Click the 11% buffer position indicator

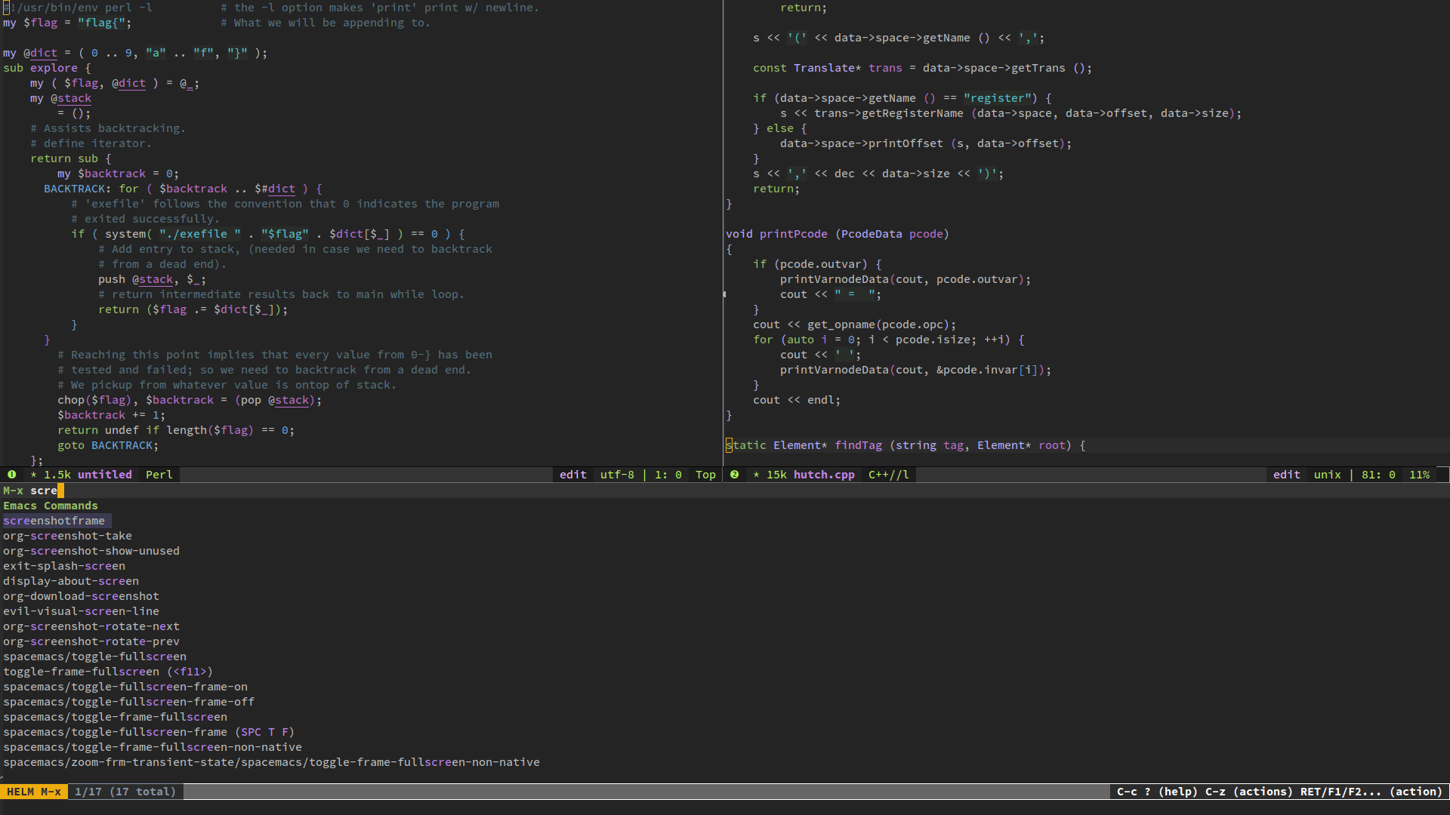1419,475
